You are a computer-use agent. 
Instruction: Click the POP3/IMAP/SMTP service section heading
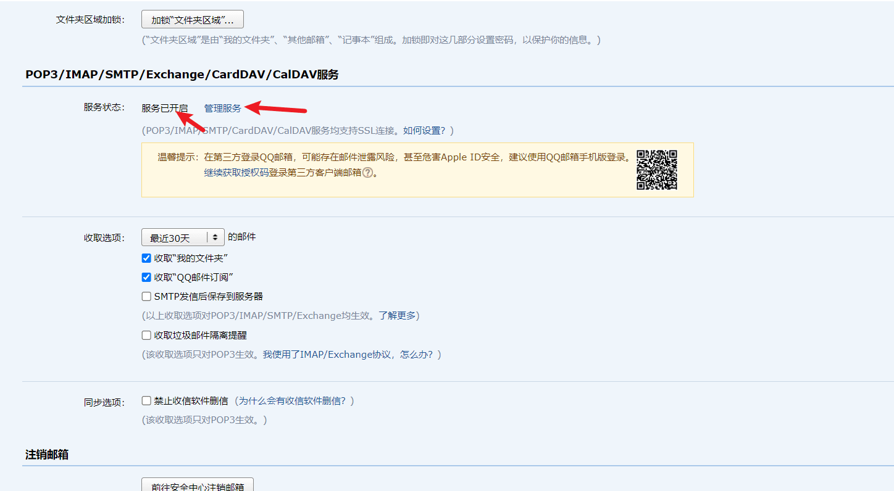point(182,75)
